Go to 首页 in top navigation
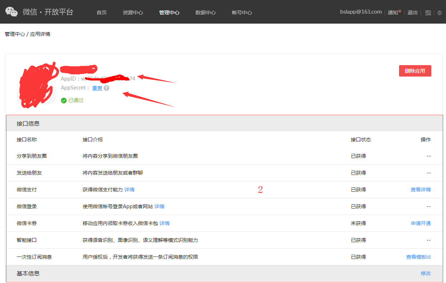This screenshot has height=283, width=446. 101,13
